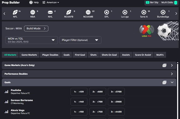
Task: Select the NCAAMB basketball icon
Action: tap(88, 12)
